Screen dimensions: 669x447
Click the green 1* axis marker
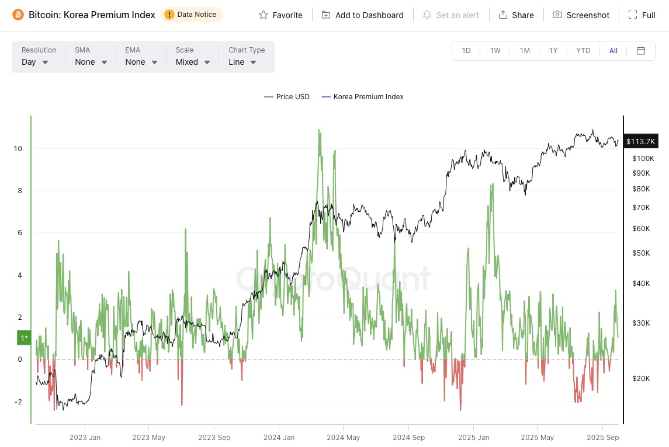pos(24,338)
